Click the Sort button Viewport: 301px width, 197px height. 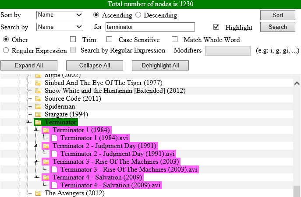point(278,15)
